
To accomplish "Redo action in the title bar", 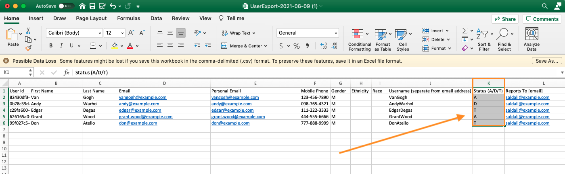I will pos(127,6).
